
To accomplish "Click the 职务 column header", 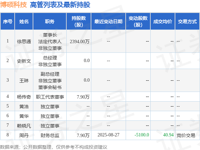I will tap(50, 21).
